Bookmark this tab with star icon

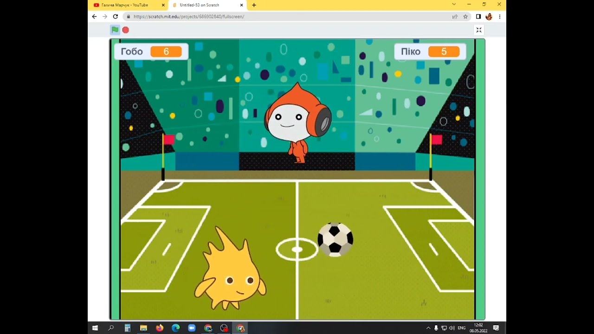pos(465,16)
